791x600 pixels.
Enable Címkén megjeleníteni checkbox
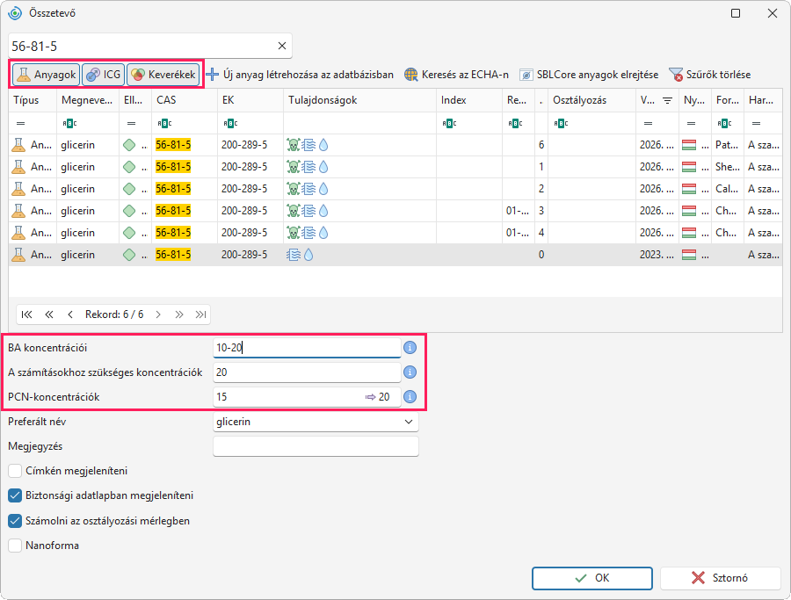click(15, 471)
